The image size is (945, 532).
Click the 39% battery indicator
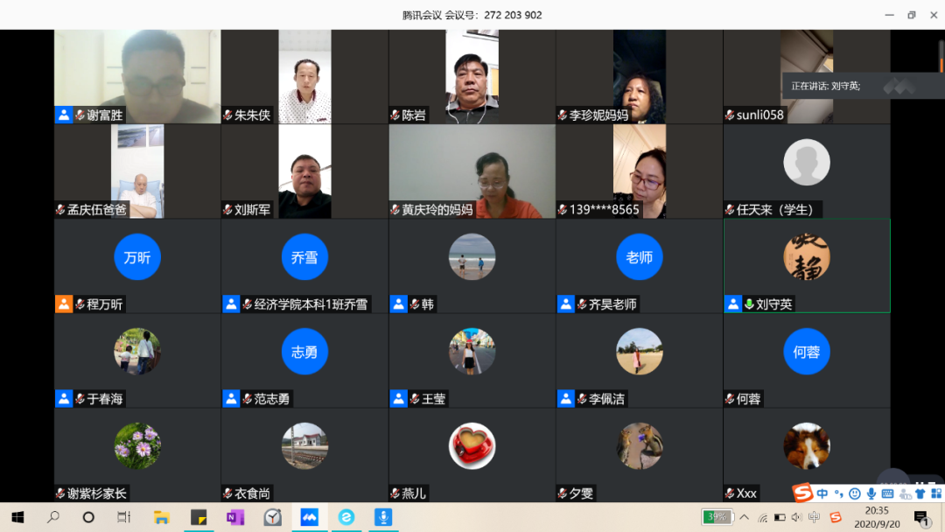pos(717,517)
